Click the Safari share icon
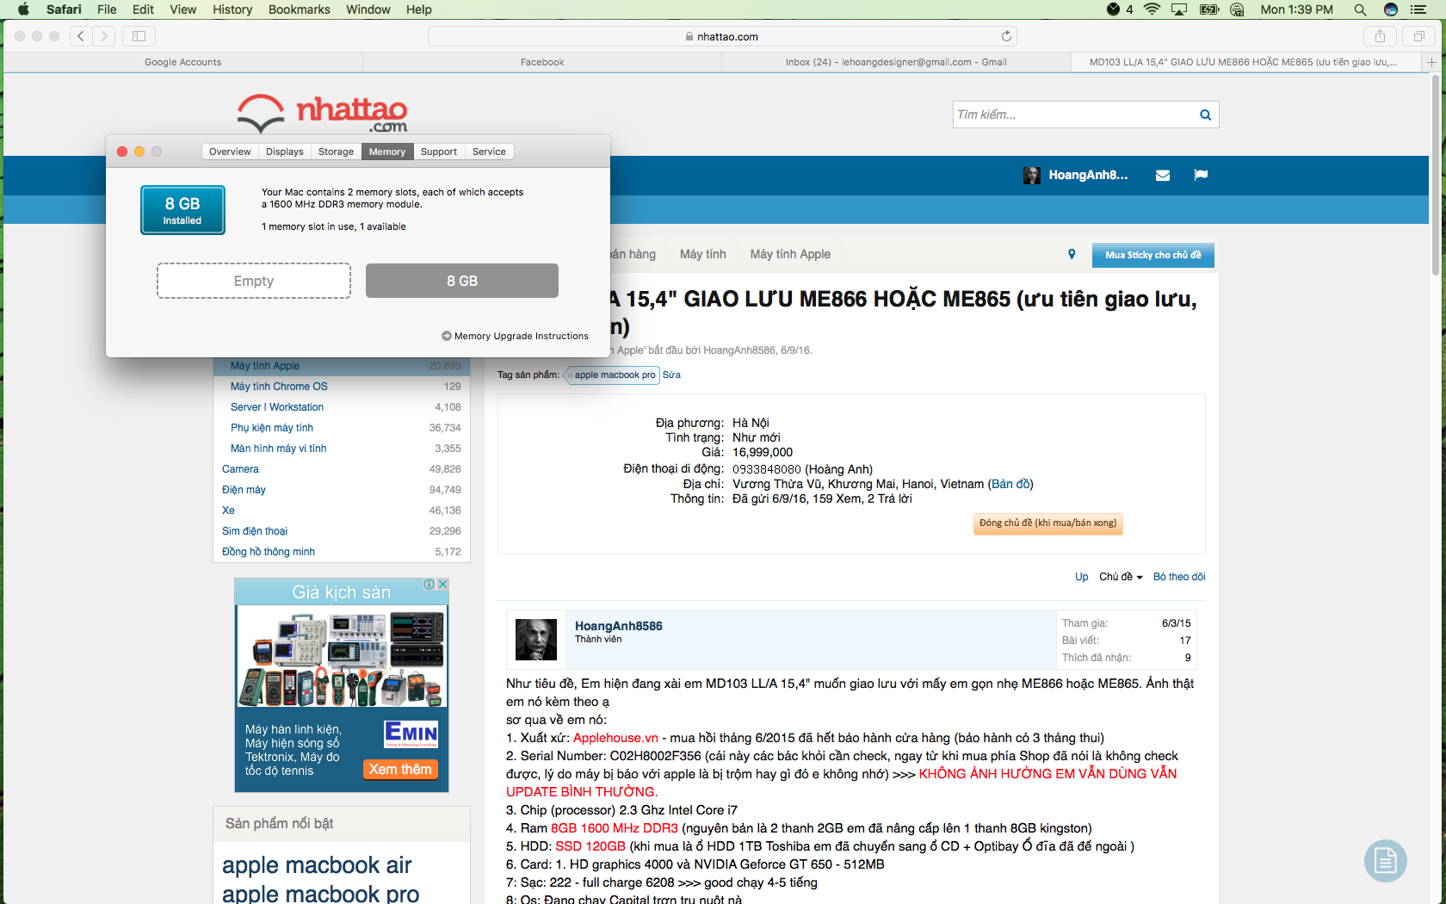 1380,36
